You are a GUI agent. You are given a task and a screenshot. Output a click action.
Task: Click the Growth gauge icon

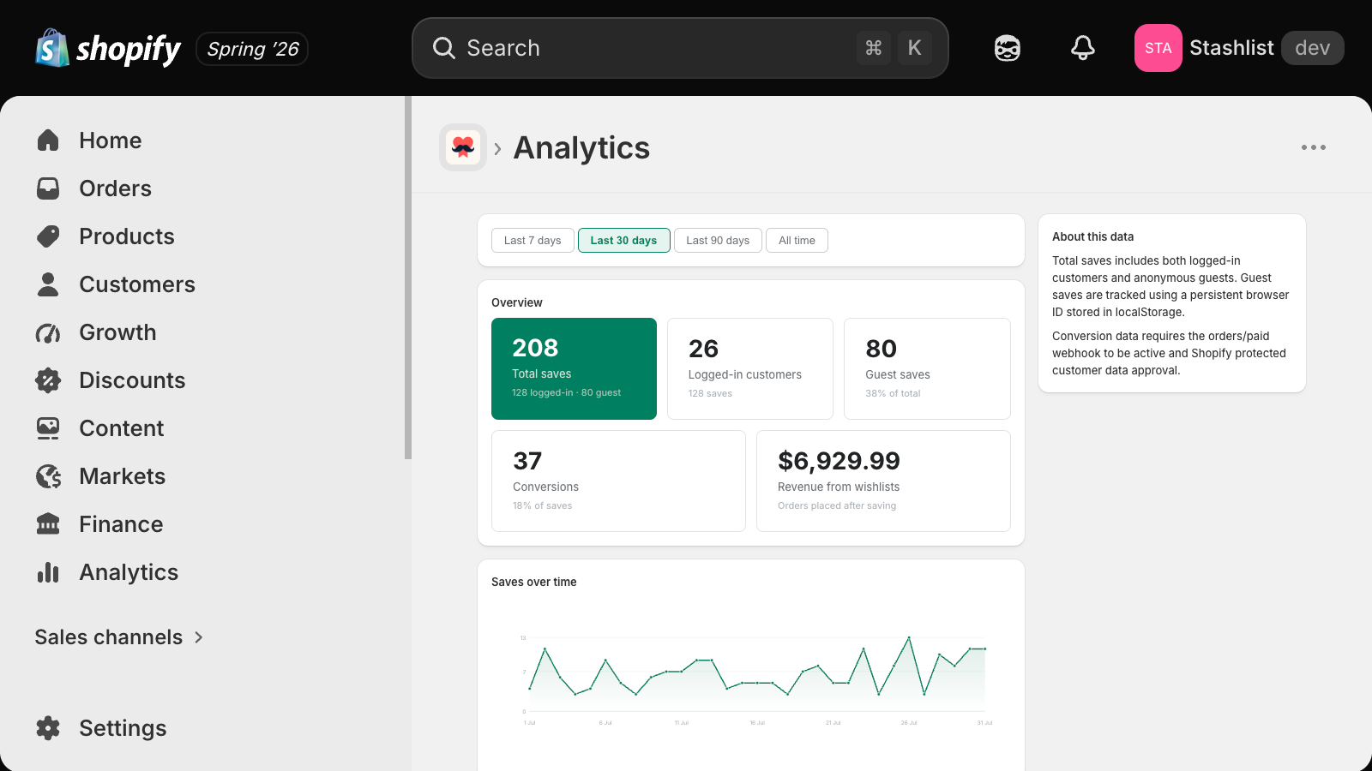click(x=48, y=332)
